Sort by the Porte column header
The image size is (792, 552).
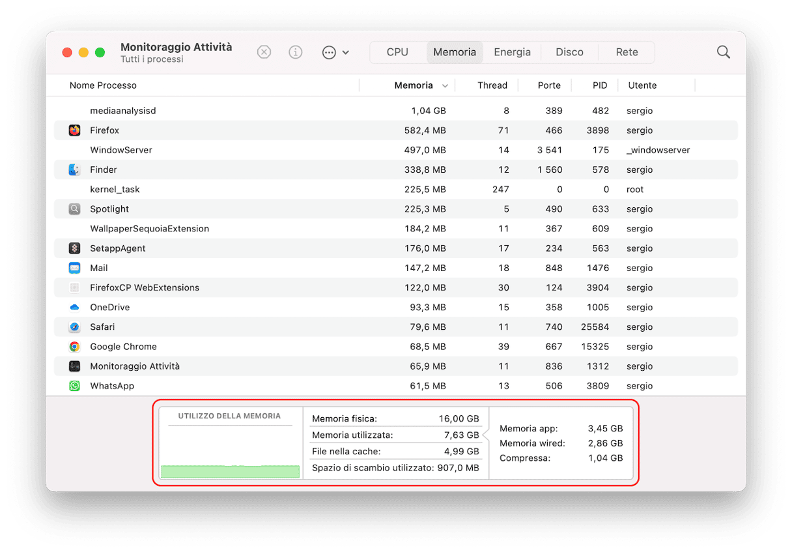point(549,85)
